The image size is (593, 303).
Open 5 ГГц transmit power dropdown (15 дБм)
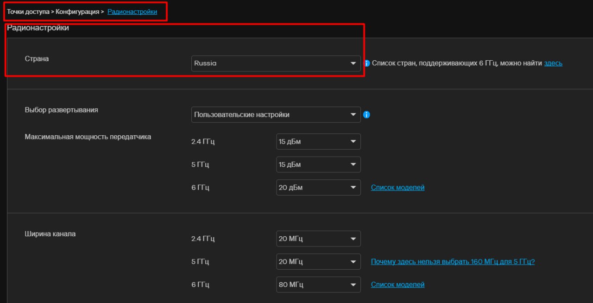click(x=318, y=164)
